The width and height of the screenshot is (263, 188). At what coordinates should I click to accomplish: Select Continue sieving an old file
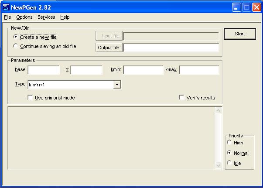(x=16, y=46)
